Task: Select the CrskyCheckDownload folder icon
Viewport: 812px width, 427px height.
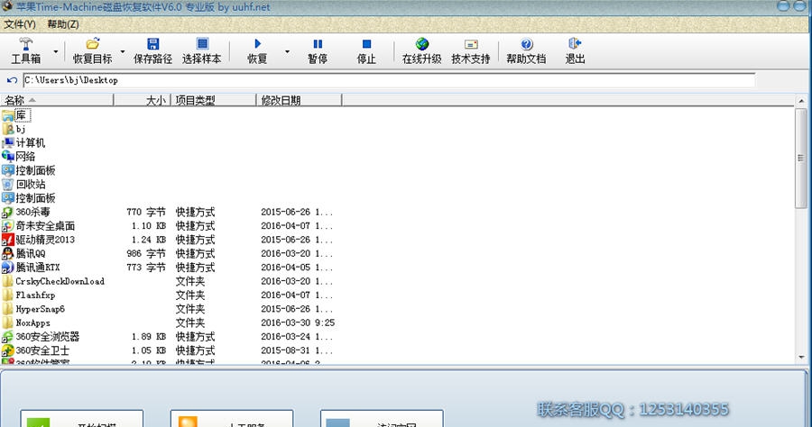Action: pos(7,281)
